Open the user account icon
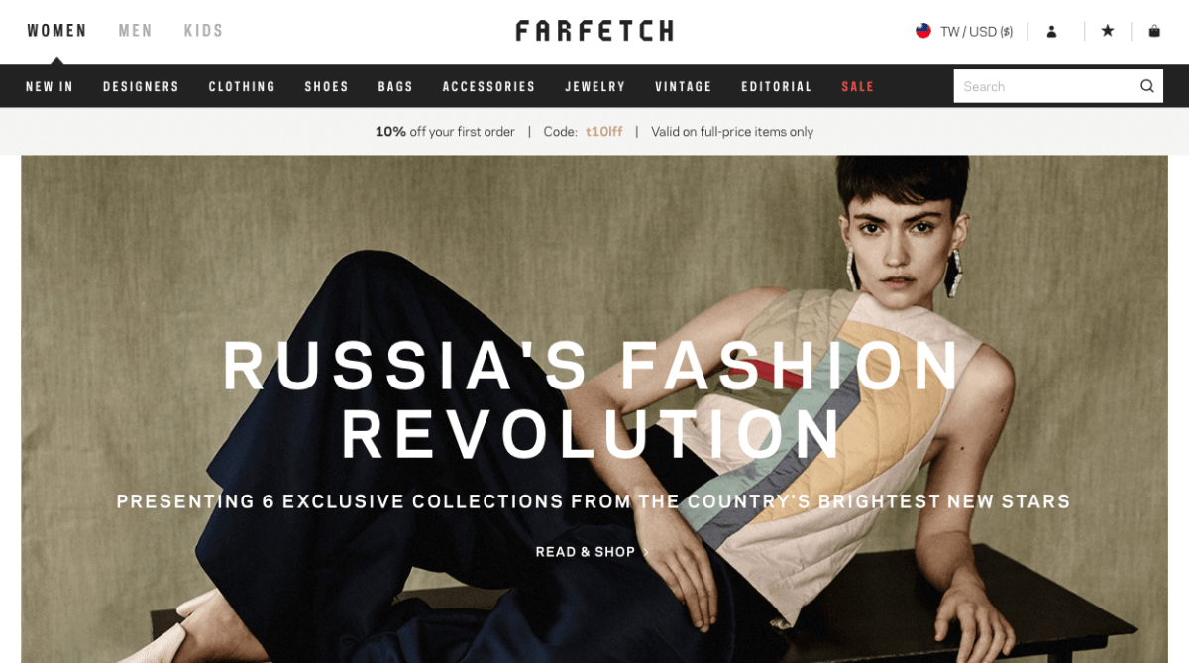1189x663 pixels. 1051,31
